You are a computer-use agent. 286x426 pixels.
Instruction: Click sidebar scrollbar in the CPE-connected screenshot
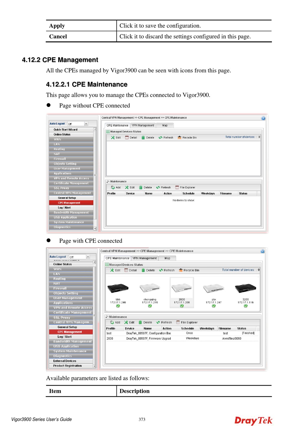coord(95,314)
